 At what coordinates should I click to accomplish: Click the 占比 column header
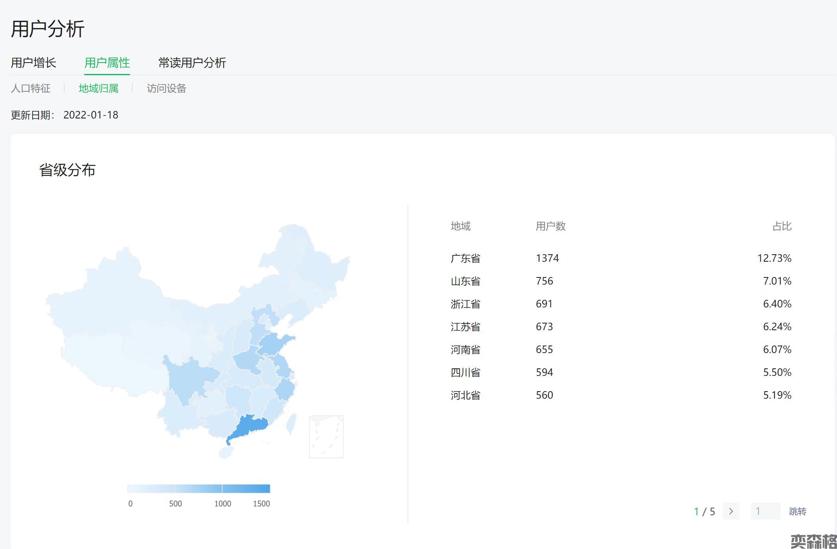pos(781,226)
